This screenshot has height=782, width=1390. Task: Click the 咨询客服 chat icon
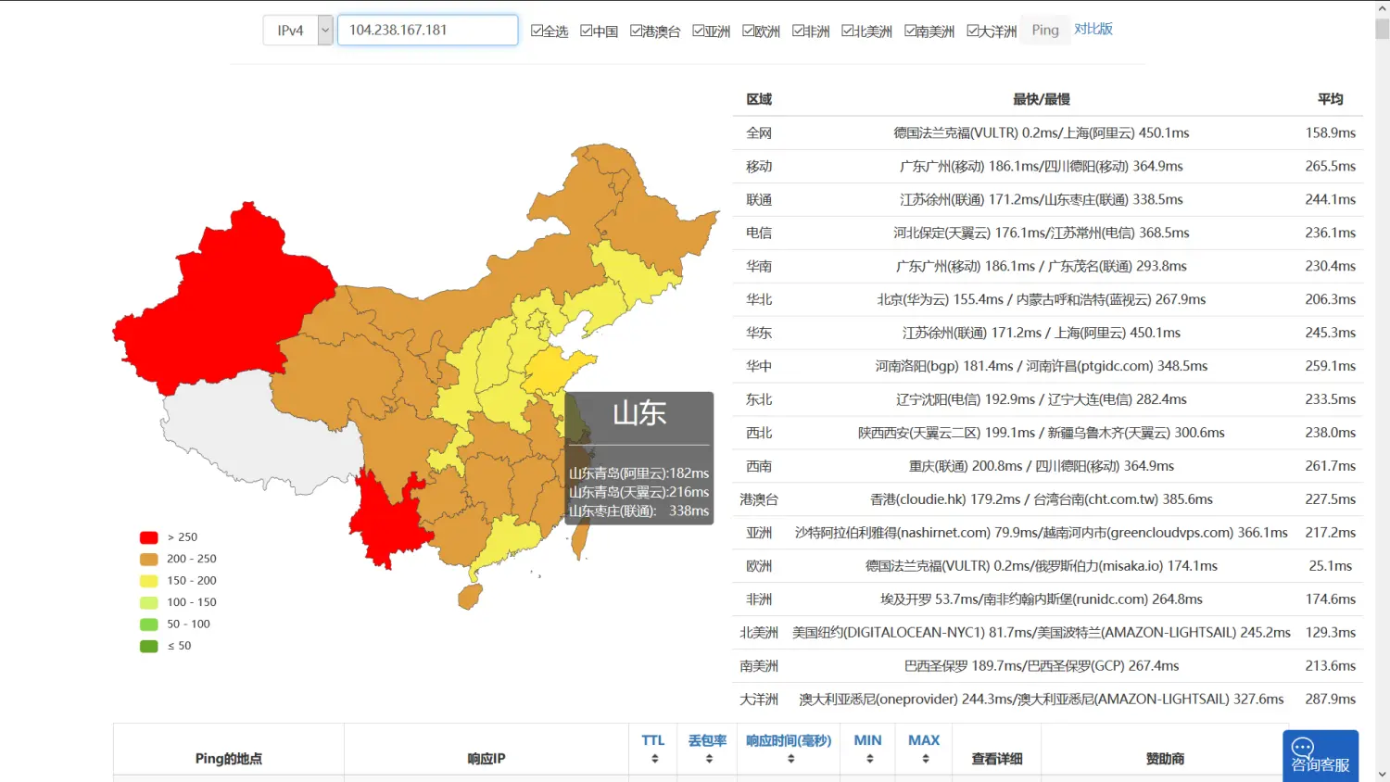point(1320,755)
